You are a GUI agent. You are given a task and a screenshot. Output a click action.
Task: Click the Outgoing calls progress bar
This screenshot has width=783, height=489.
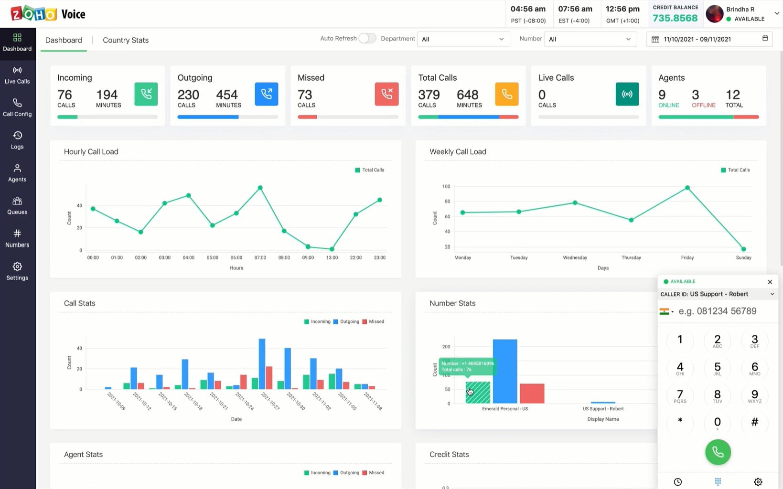pos(228,117)
